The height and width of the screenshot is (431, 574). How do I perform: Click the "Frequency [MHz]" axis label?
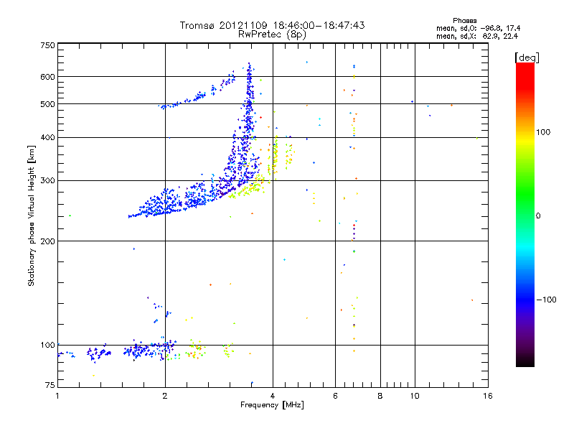click(272, 405)
